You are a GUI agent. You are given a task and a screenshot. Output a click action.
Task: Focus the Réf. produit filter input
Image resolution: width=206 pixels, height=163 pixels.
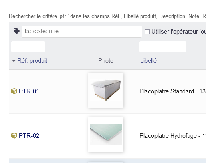tap(28, 47)
